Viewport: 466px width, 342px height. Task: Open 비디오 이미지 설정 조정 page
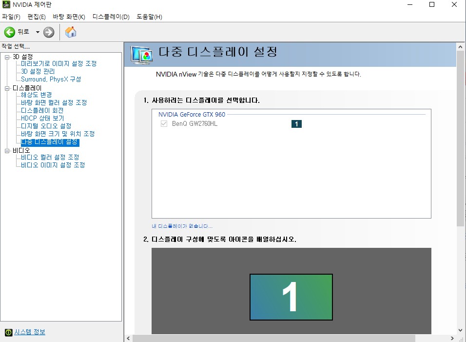pos(53,165)
